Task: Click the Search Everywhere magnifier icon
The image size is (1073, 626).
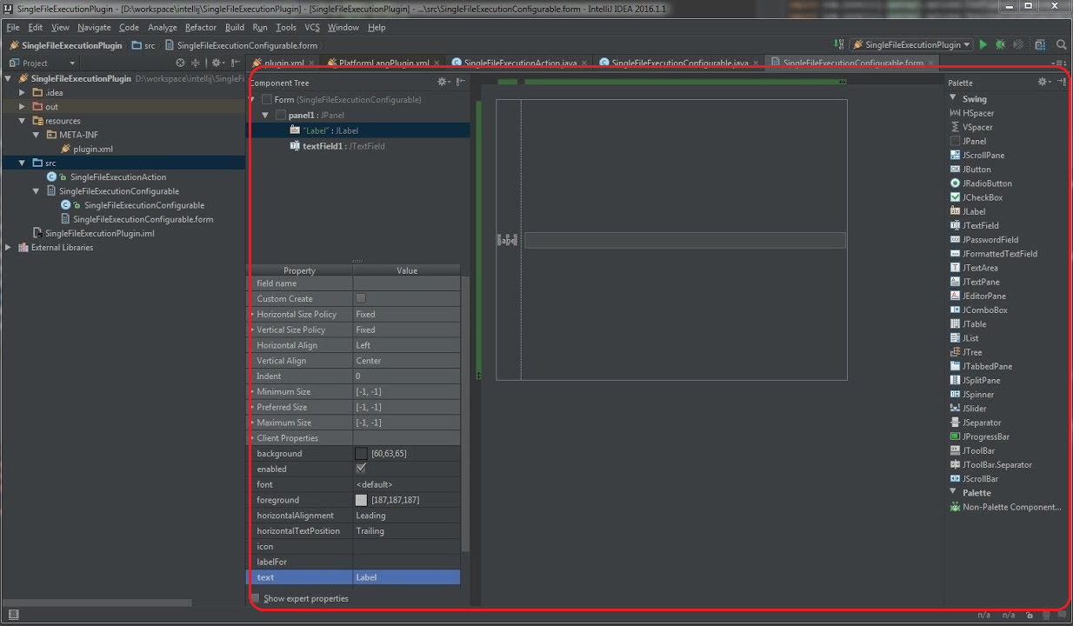Action: point(1062,44)
